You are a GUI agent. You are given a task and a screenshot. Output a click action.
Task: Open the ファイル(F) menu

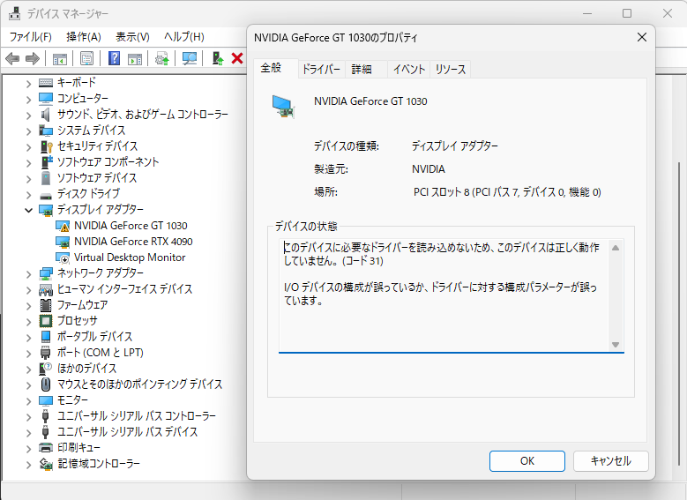click(x=30, y=37)
